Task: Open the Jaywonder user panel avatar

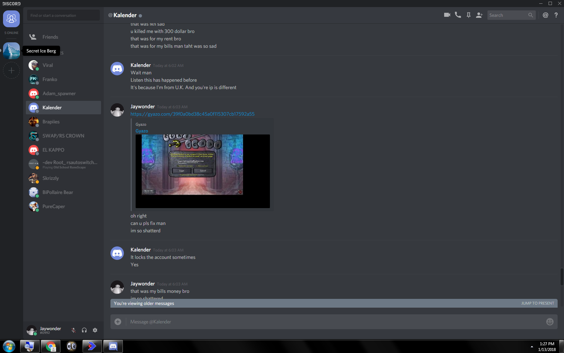Action: [x=32, y=330]
